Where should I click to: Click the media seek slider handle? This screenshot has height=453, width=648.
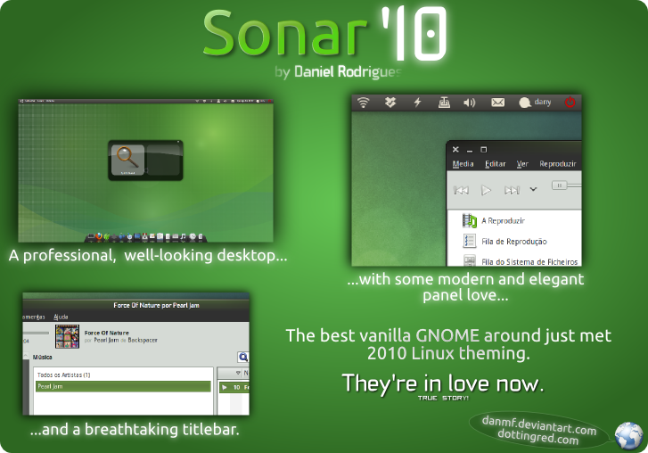pos(559,185)
